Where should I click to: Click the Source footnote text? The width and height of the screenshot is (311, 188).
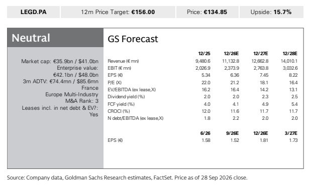pos(127,177)
